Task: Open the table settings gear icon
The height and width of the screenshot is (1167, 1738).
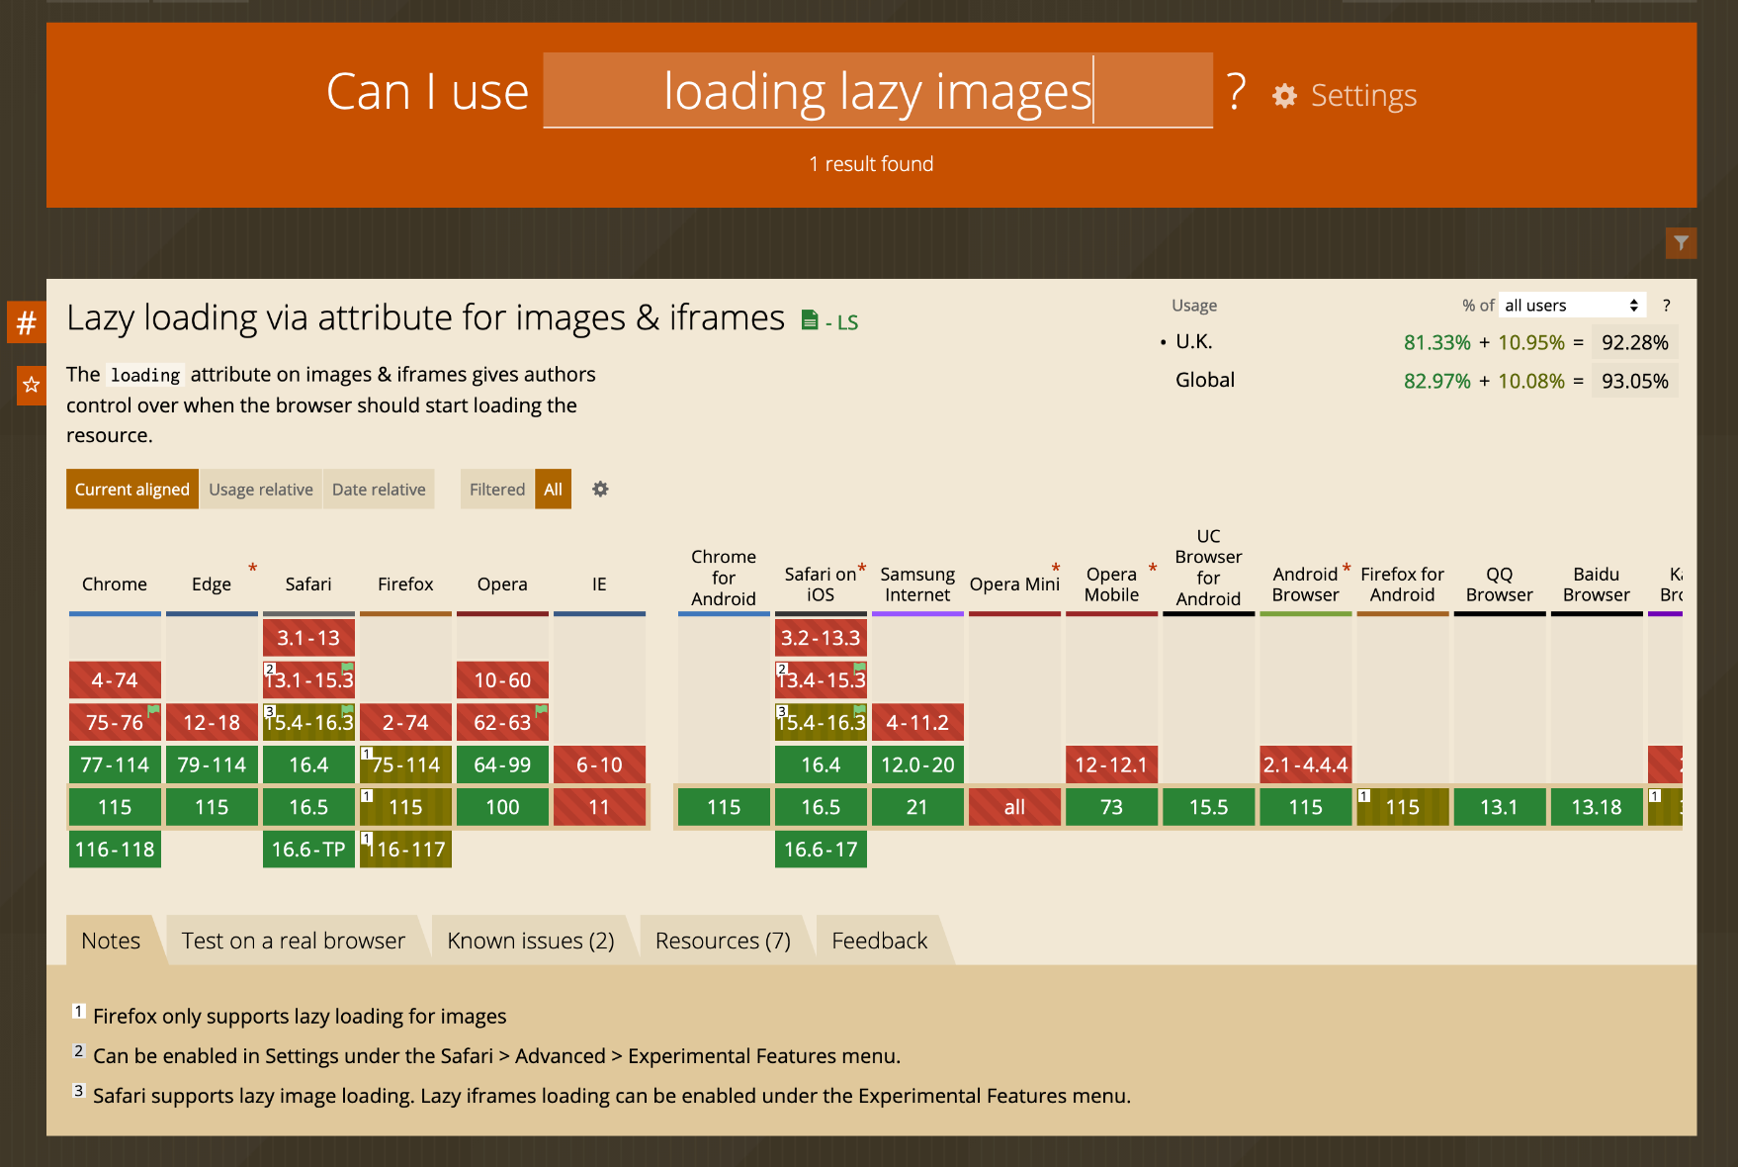Action: pos(600,489)
